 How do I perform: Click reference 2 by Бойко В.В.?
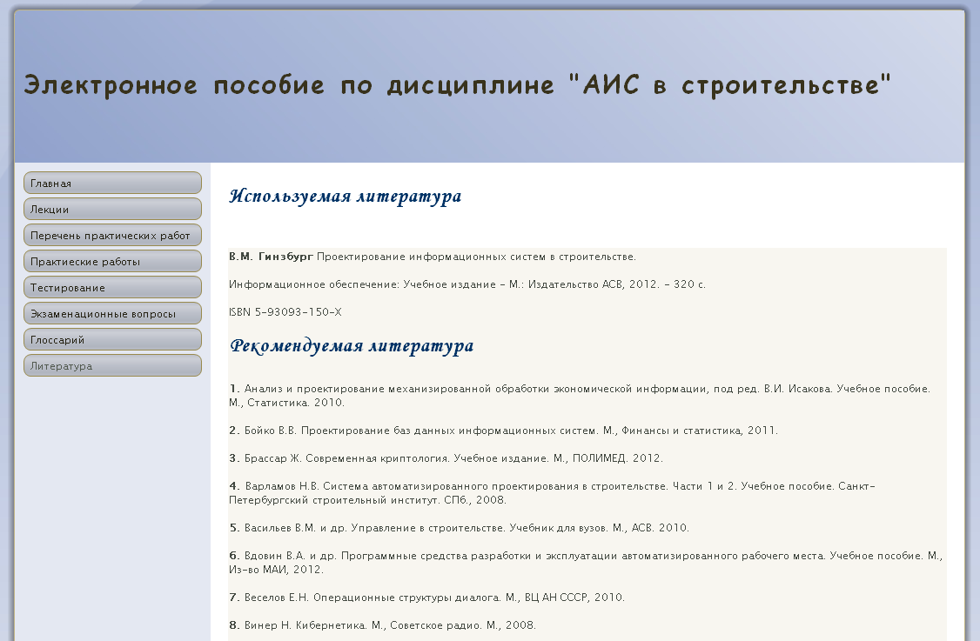coord(503,431)
